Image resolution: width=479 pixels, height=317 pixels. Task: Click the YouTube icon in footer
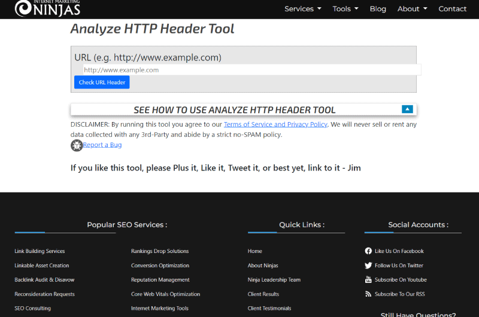(368, 279)
